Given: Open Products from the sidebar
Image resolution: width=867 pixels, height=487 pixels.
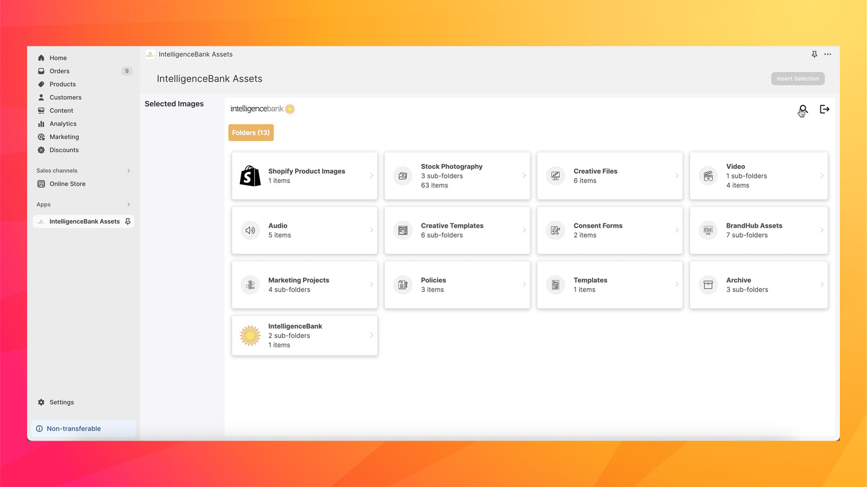Looking at the screenshot, I should (63, 84).
